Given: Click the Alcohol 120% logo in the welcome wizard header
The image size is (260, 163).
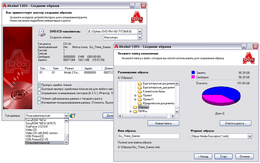Looking at the screenshot, I should click(x=136, y=17).
